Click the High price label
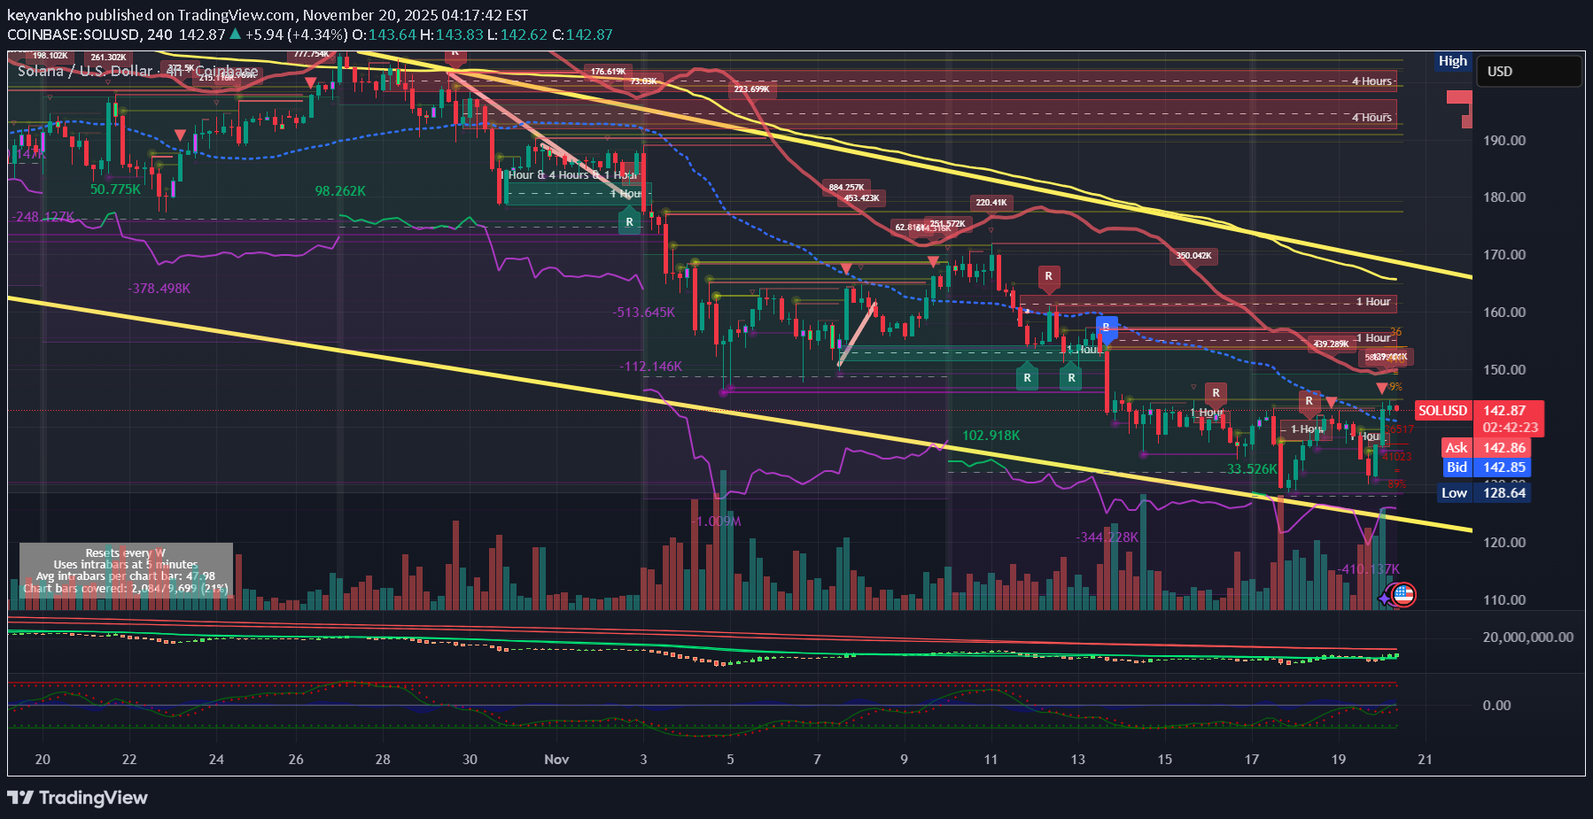The height and width of the screenshot is (819, 1593). (x=1452, y=61)
